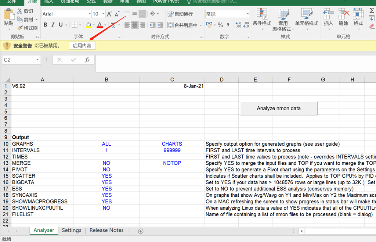Click Analyze nmon data button
The image size is (376, 242).
pos(279,108)
